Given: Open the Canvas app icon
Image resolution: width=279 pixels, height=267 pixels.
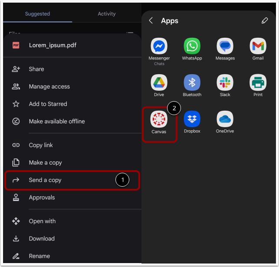Looking at the screenshot, I should 159,119.
